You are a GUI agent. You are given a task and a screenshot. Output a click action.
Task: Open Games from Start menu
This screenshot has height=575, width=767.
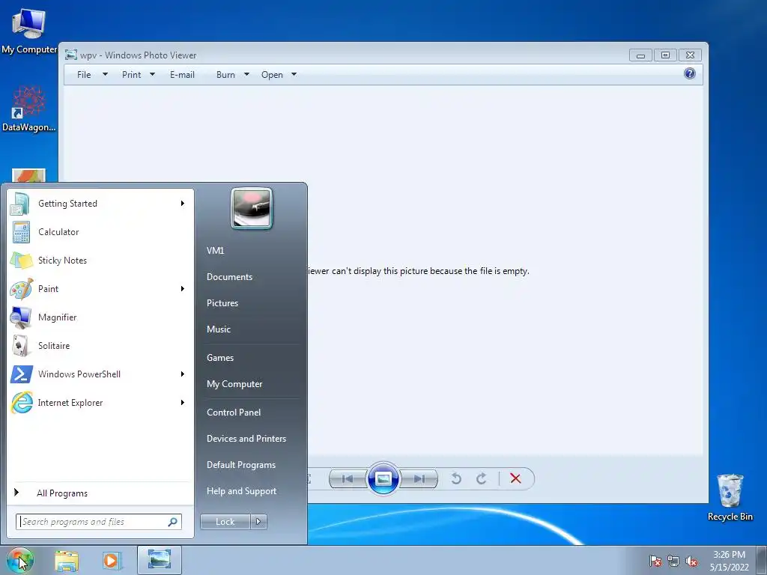click(x=219, y=358)
